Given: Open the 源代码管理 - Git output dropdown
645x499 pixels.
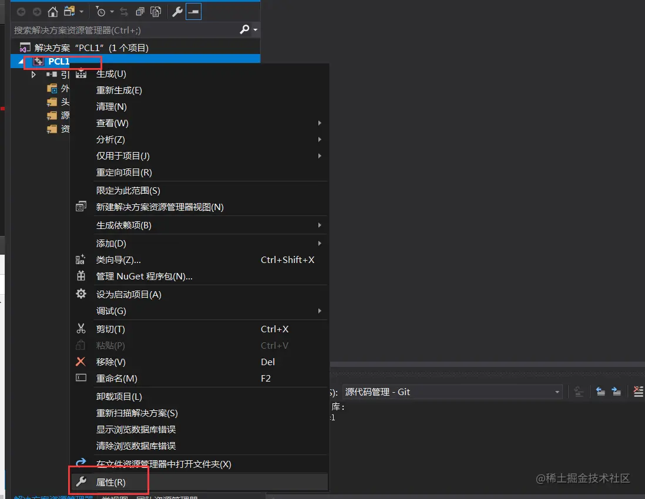Looking at the screenshot, I should (x=452, y=392).
